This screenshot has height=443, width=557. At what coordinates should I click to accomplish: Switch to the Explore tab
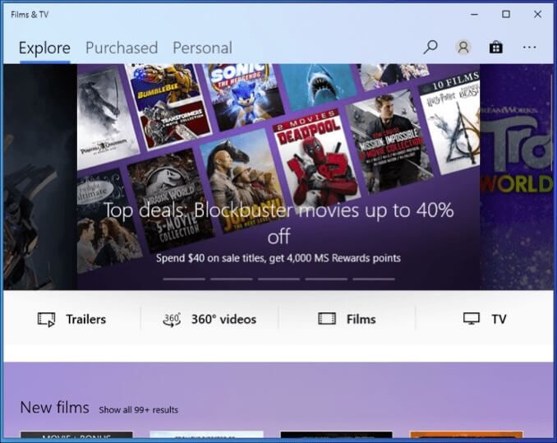[x=44, y=48]
